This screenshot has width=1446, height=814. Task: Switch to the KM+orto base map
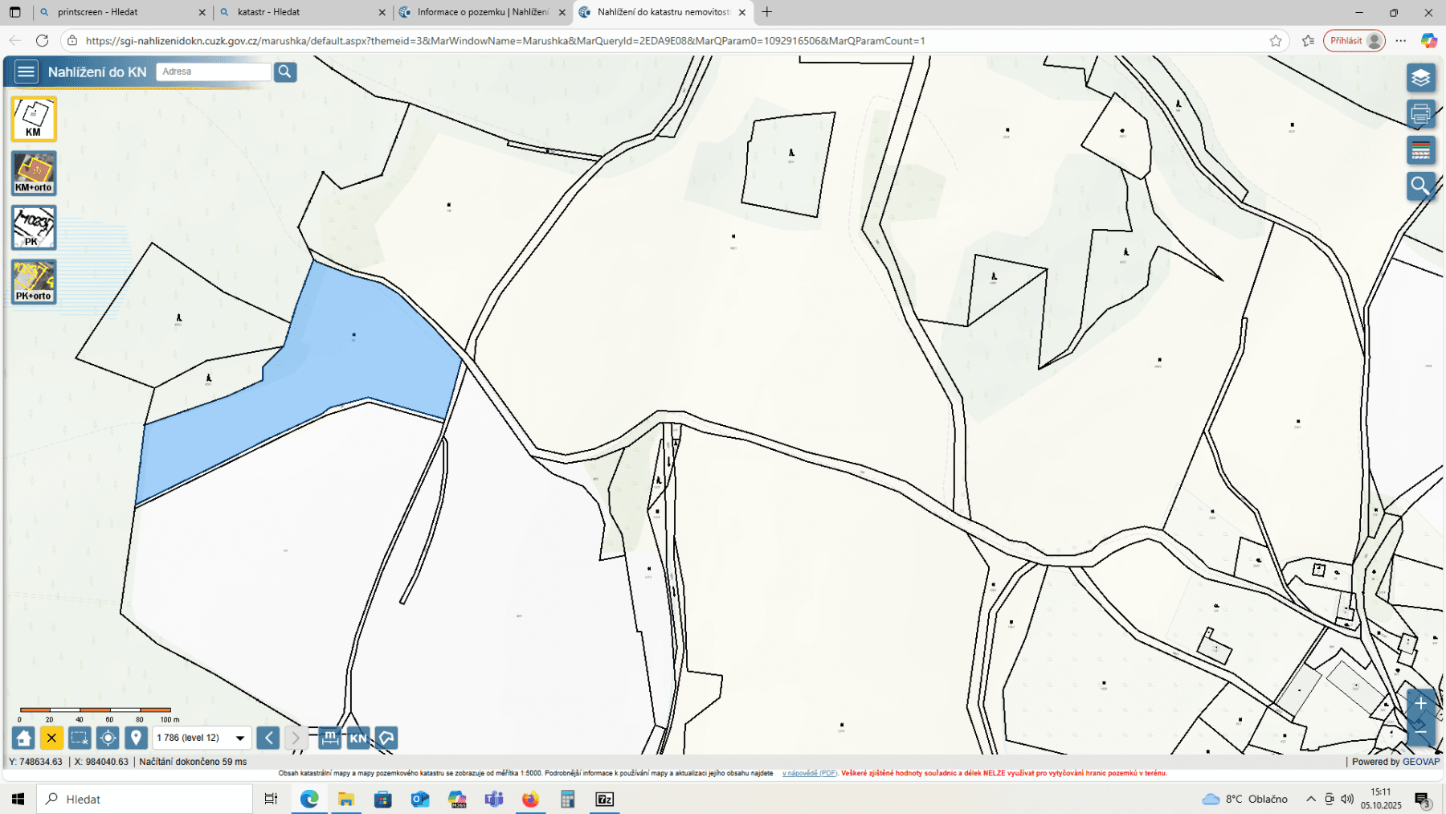point(34,173)
